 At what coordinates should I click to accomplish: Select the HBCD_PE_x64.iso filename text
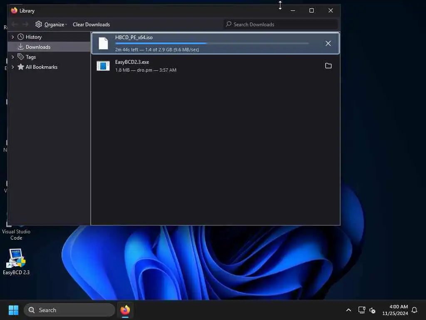pyautogui.click(x=134, y=37)
